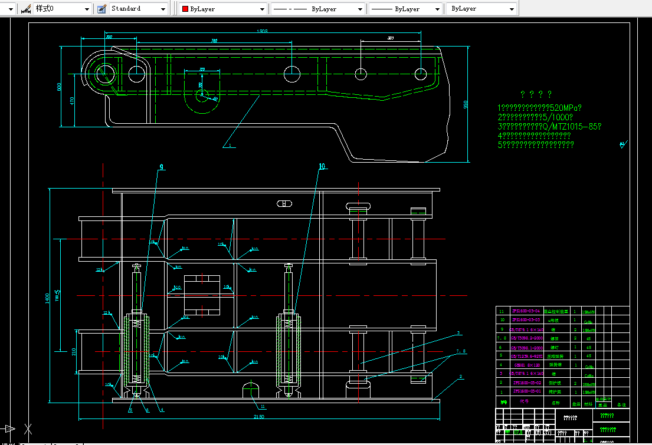Open the plain ByLayer plot style dropdown

512,9
